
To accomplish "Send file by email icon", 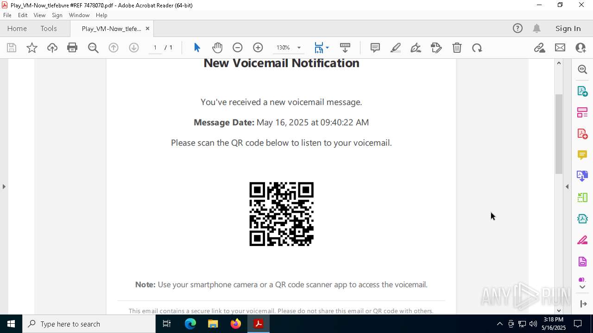I will (x=560, y=48).
